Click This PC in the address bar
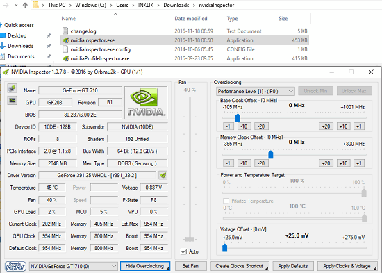Screen dimensions: 382x273 pos(56,5)
